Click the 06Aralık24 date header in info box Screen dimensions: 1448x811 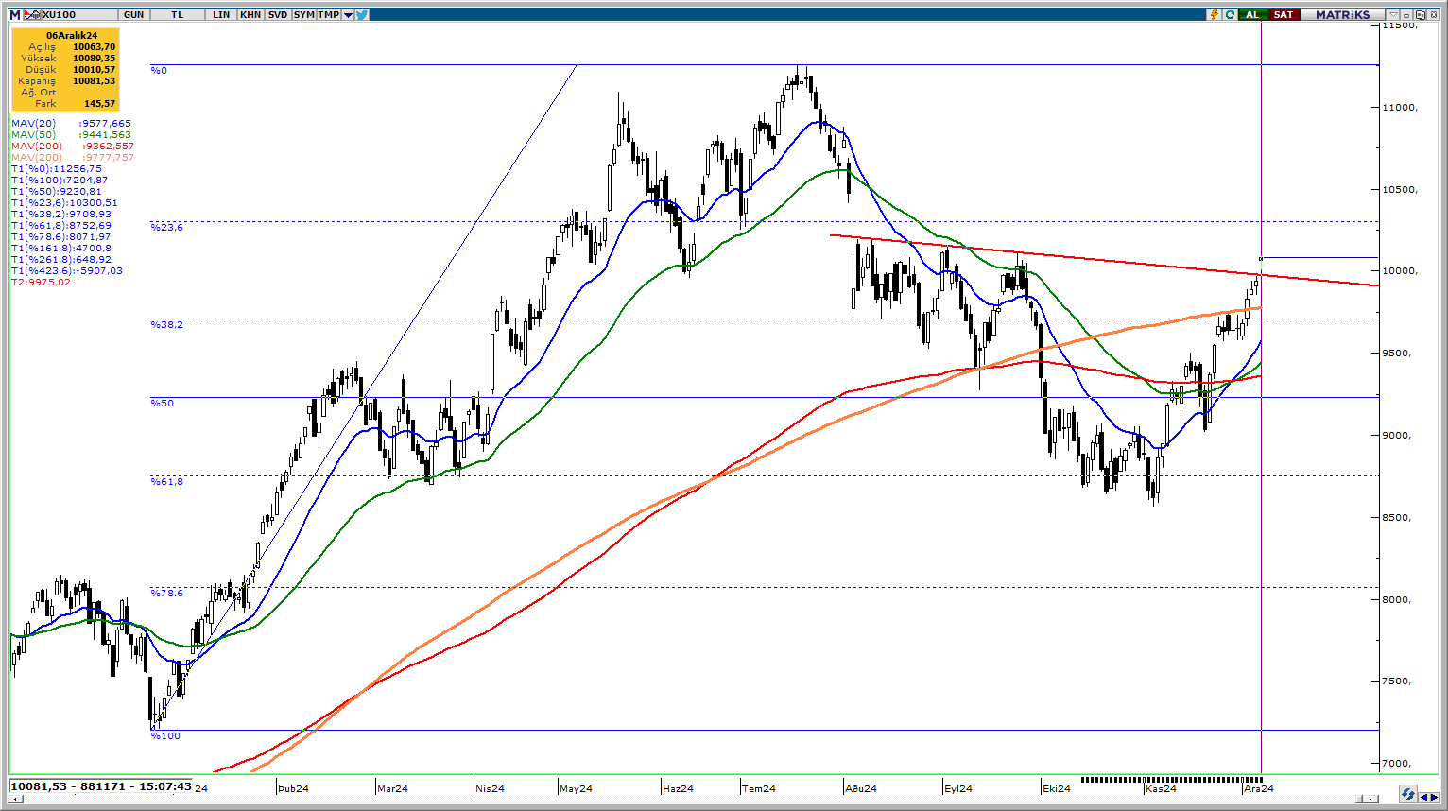tap(72, 36)
